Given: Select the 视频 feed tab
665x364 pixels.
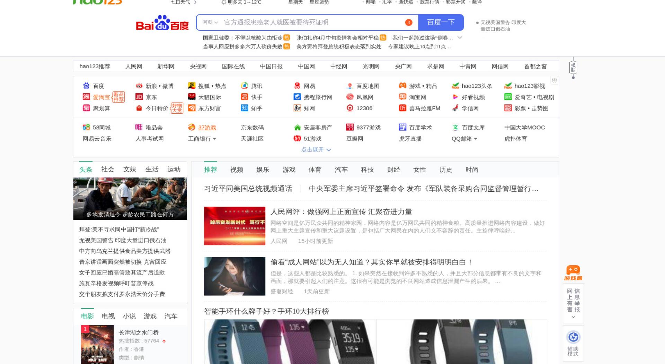Looking at the screenshot, I should pyautogui.click(x=237, y=170).
